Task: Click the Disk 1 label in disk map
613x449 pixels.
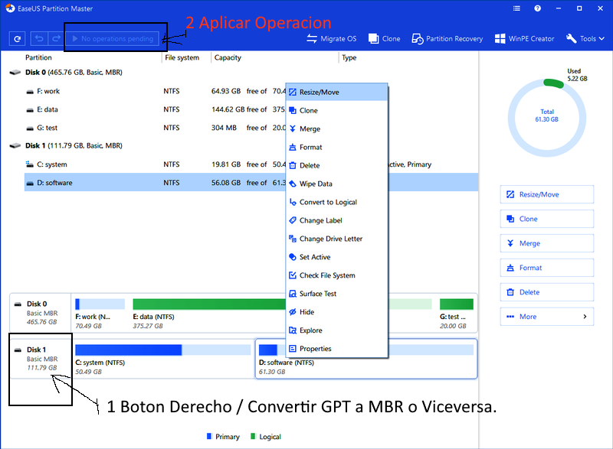Action: pyautogui.click(x=37, y=350)
